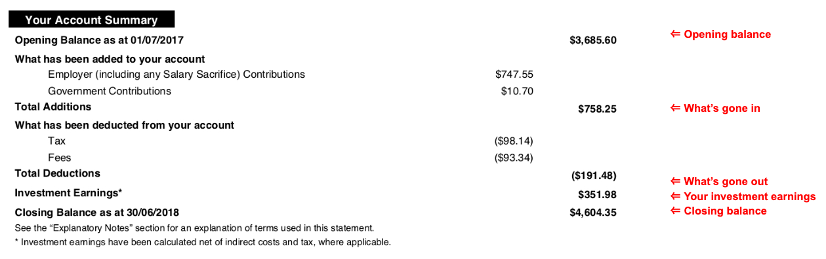Select the opening balance amount $3,685.60
The height and width of the screenshot is (259, 826).
593,41
